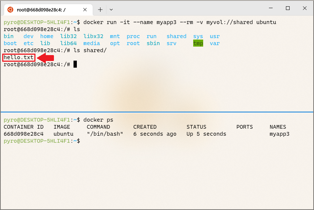Open the terminal profile dropdown chevron
Viewport: 314px width, 210px height.
111,10
